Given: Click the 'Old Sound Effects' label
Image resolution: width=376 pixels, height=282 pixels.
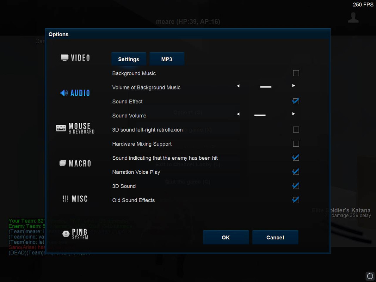Looking at the screenshot, I should pyautogui.click(x=134, y=200).
